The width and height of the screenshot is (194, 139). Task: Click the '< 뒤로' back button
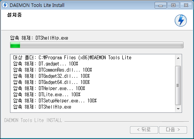(x=144, y=130)
